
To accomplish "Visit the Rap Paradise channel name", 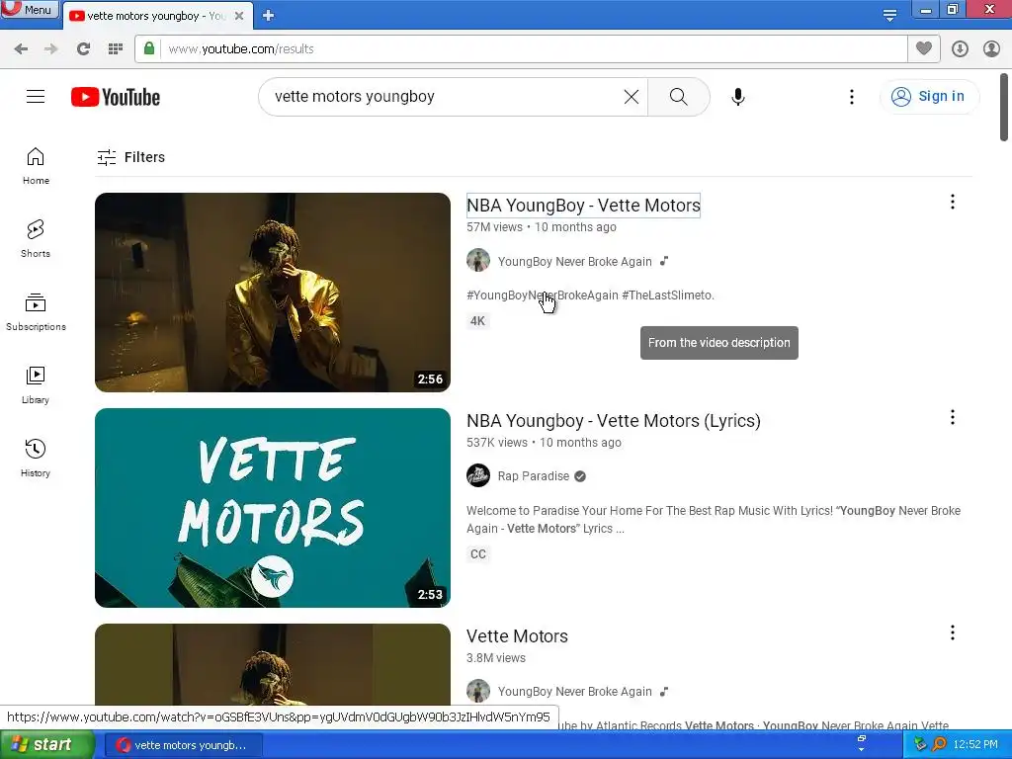I will [x=533, y=476].
